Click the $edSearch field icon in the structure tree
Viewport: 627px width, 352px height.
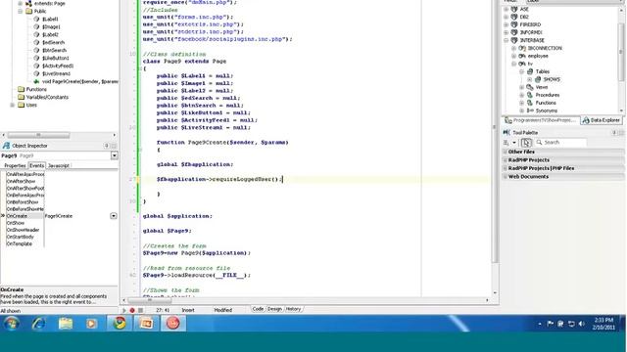coord(36,42)
